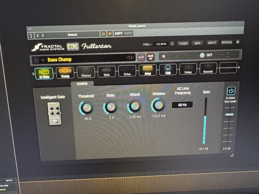Click the window resize grip corner

click(232, 155)
